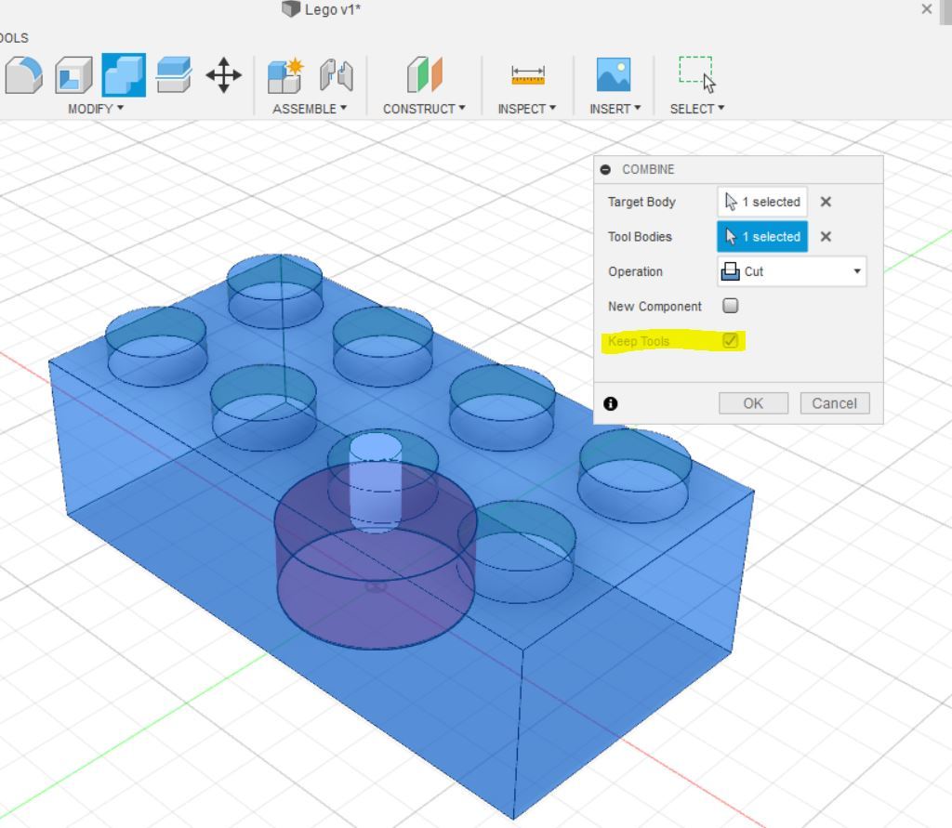Click the New Component assemble icon
This screenshot has height=828, width=952.
coord(285,75)
